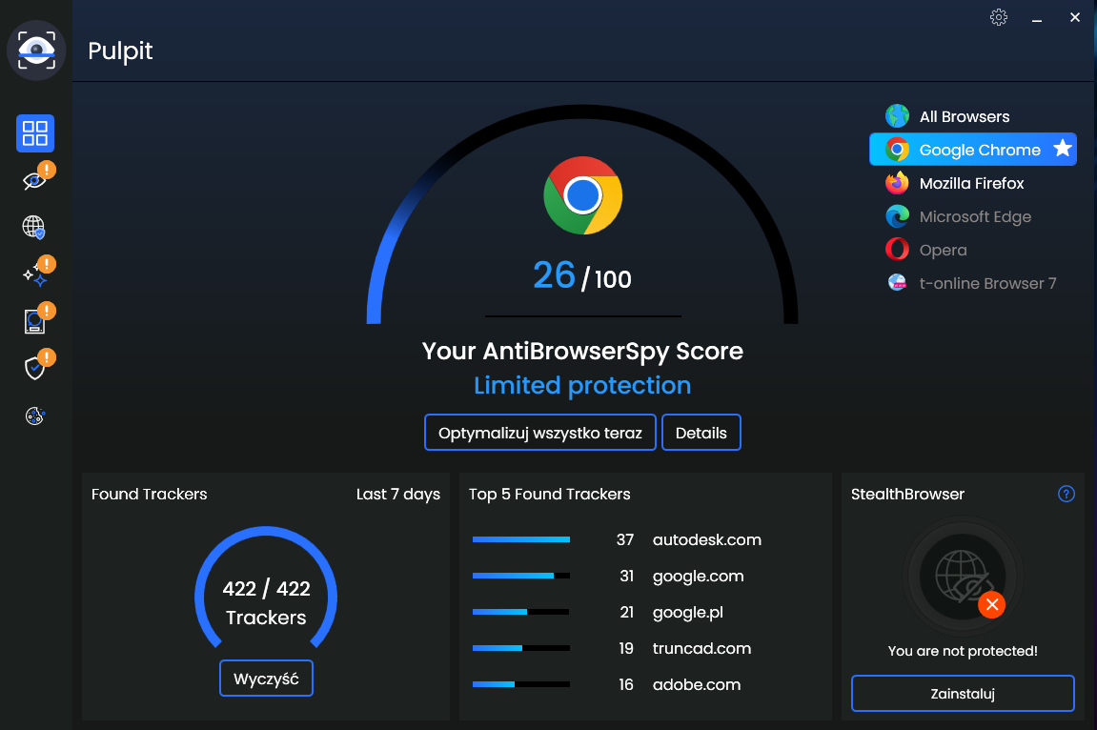The height and width of the screenshot is (730, 1097).
Task: Click the StealthBrowser panel heading
Action: click(x=907, y=494)
